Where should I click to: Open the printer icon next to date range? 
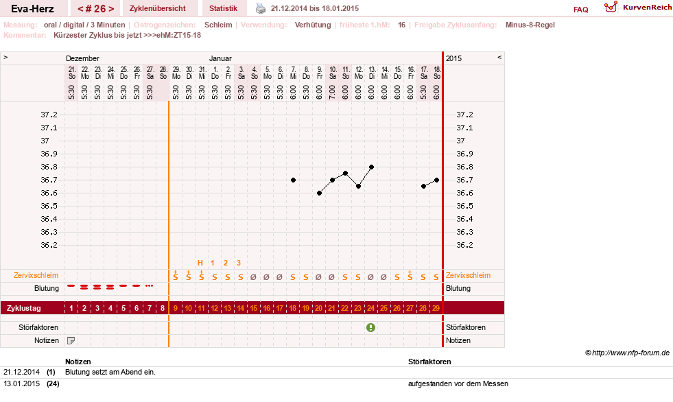261,8
